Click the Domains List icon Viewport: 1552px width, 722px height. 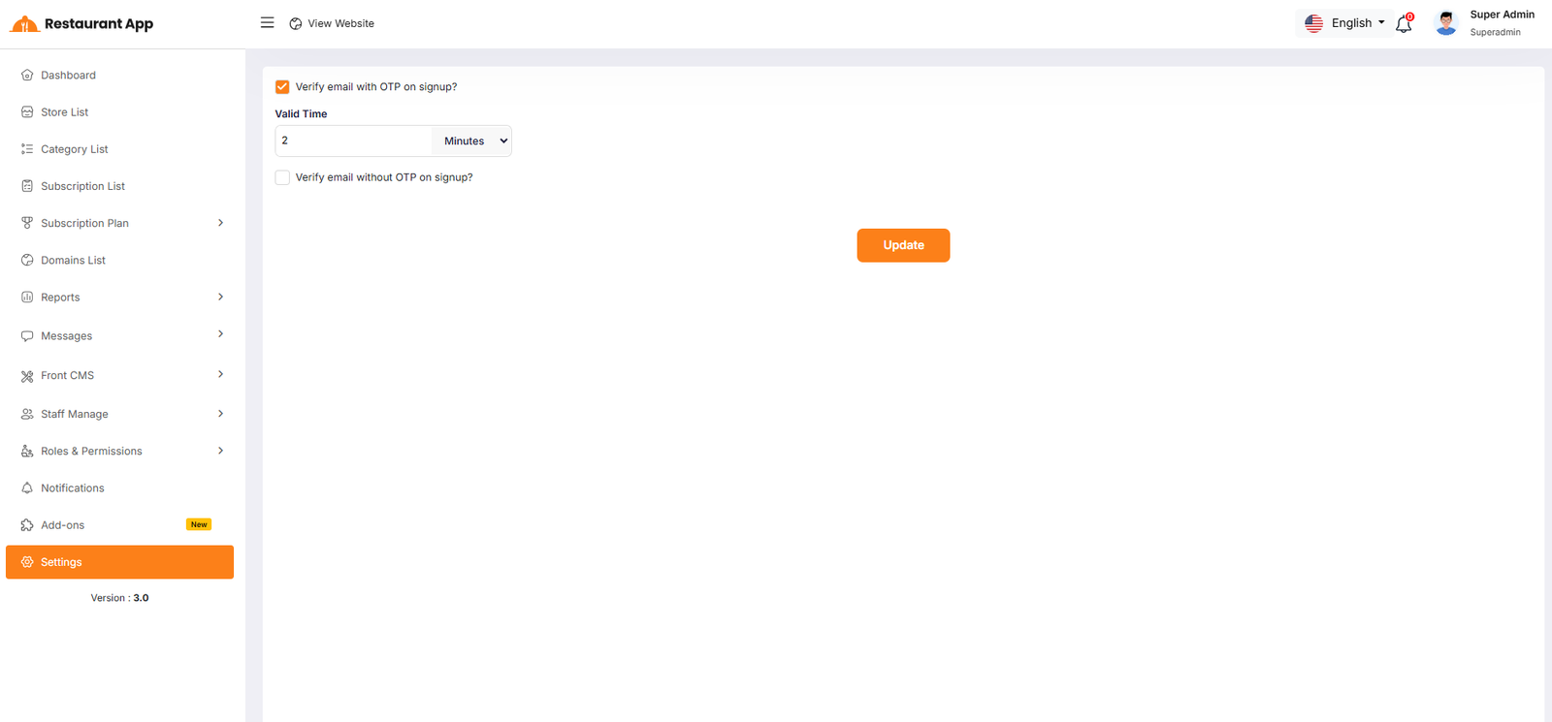(x=27, y=261)
